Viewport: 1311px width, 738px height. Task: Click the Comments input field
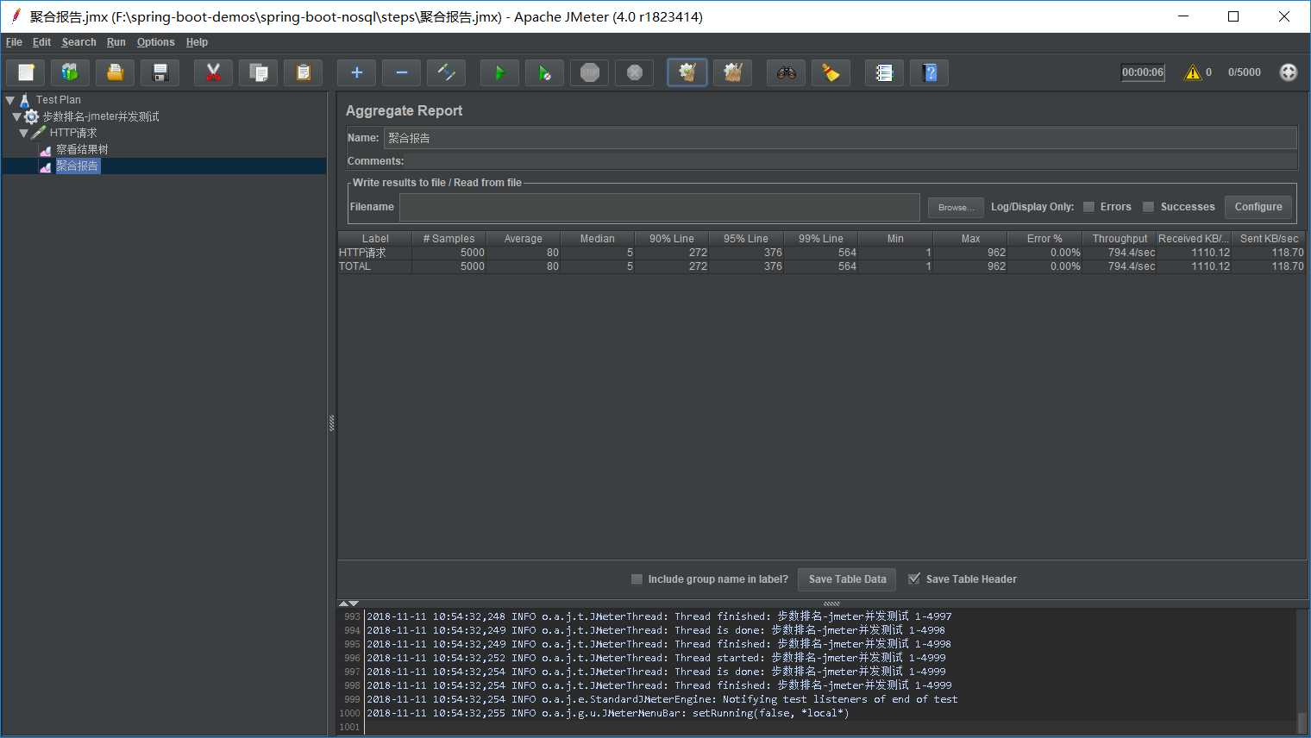tap(851, 161)
